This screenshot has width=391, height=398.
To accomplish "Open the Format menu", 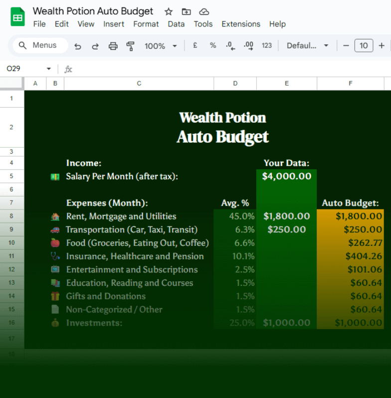I will click(x=146, y=24).
